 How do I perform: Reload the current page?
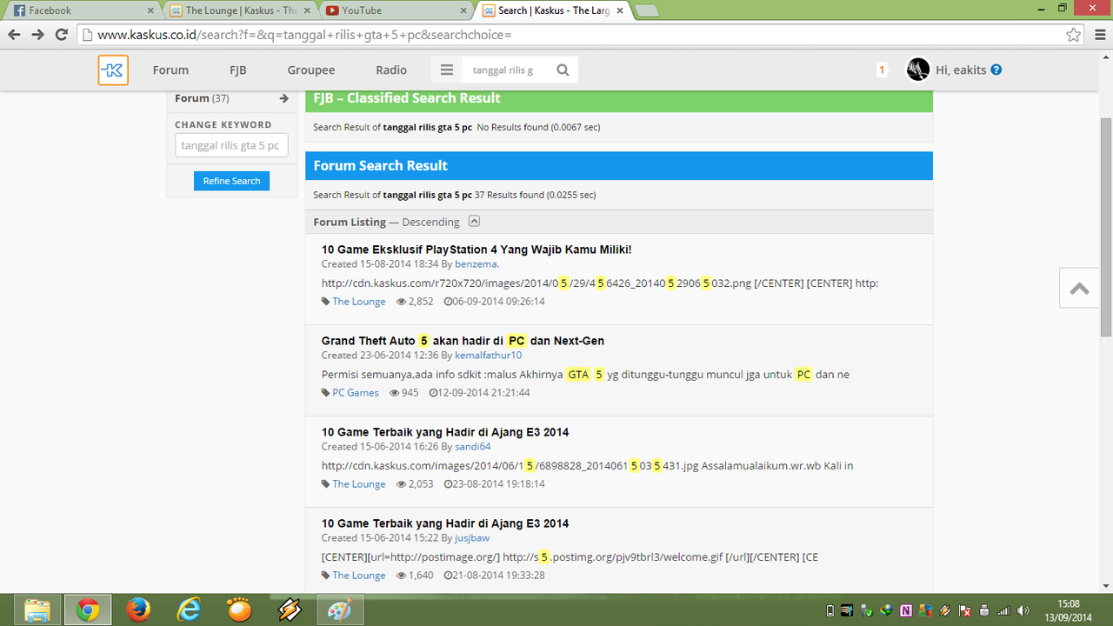pos(61,35)
